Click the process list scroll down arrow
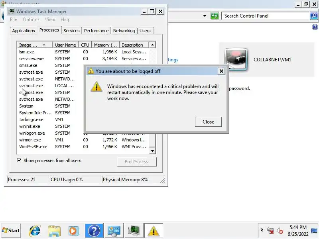Image resolution: width=319 pixels, height=239 pixels. pos(152,151)
